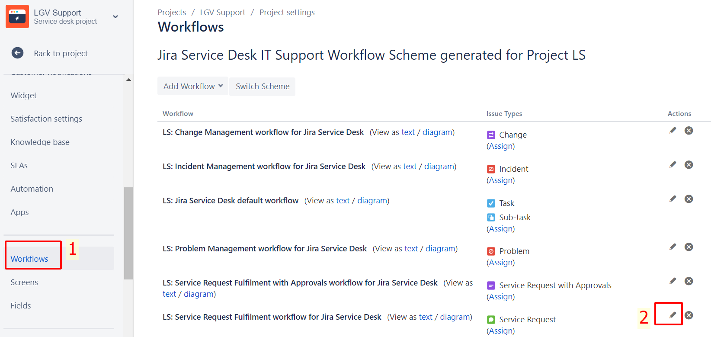This screenshot has width=711, height=337.
Task: Open Automation settings in sidebar
Action: pos(32,189)
